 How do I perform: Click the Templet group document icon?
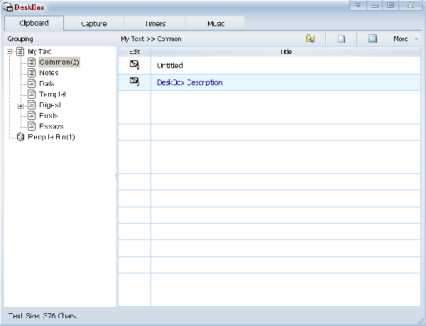pyautogui.click(x=32, y=94)
